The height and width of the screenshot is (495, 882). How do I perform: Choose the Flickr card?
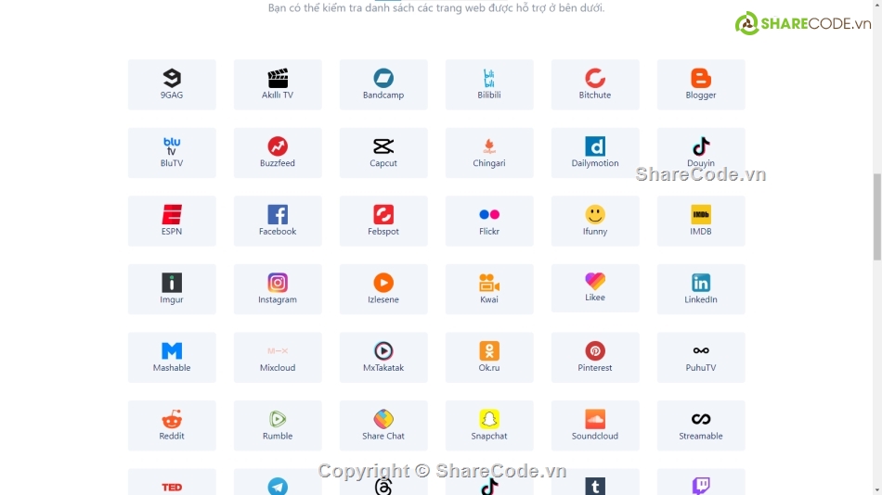pyautogui.click(x=488, y=221)
